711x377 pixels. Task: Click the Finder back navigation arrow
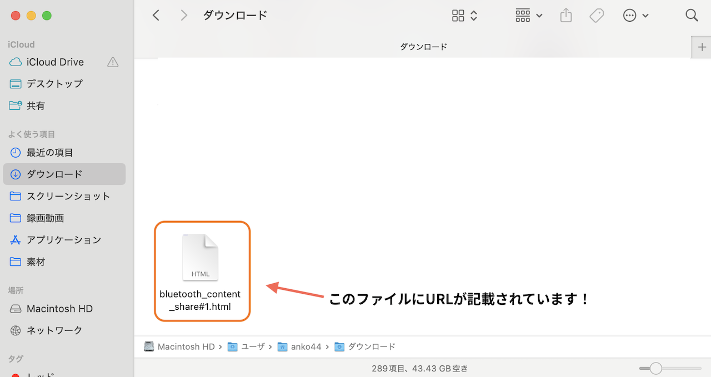[x=156, y=16]
